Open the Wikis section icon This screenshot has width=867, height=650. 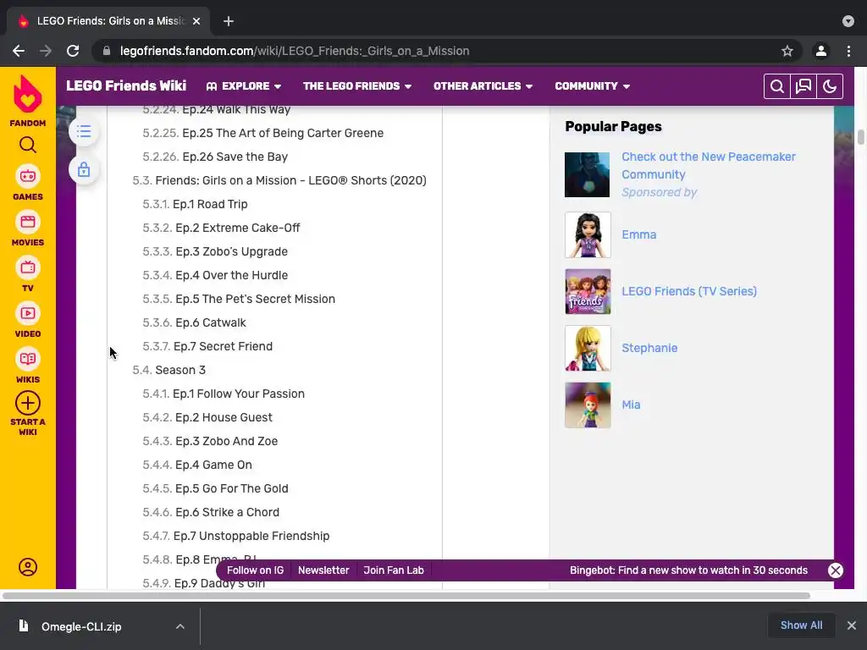tap(28, 359)
